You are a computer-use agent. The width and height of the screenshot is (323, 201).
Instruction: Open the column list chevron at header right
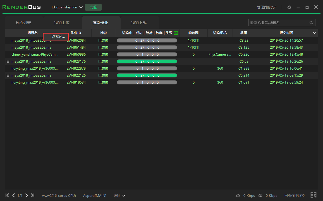click(x=315, y=33)
